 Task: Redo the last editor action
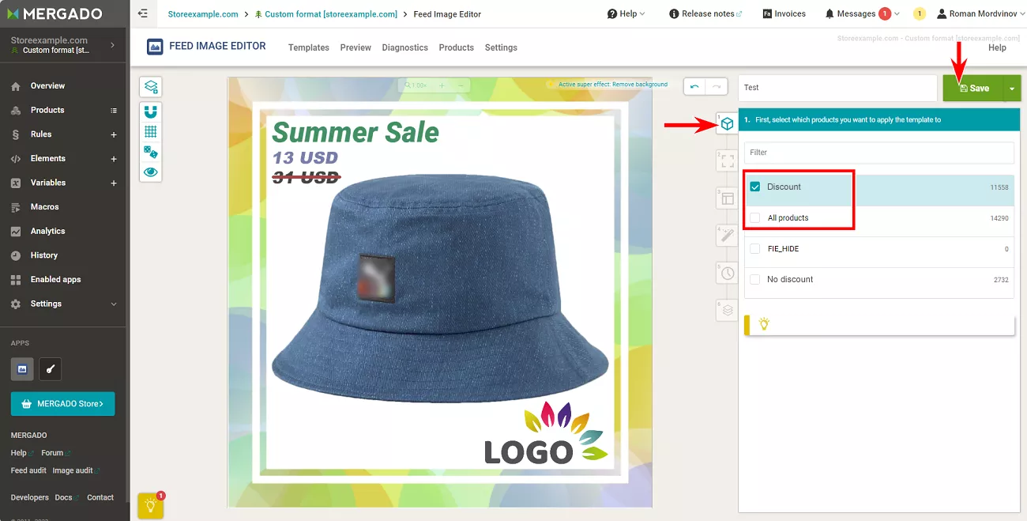(x=717, y=87)
